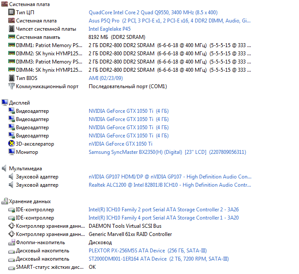
Task: Select the SMART status OK value
Action: (92, 267)
